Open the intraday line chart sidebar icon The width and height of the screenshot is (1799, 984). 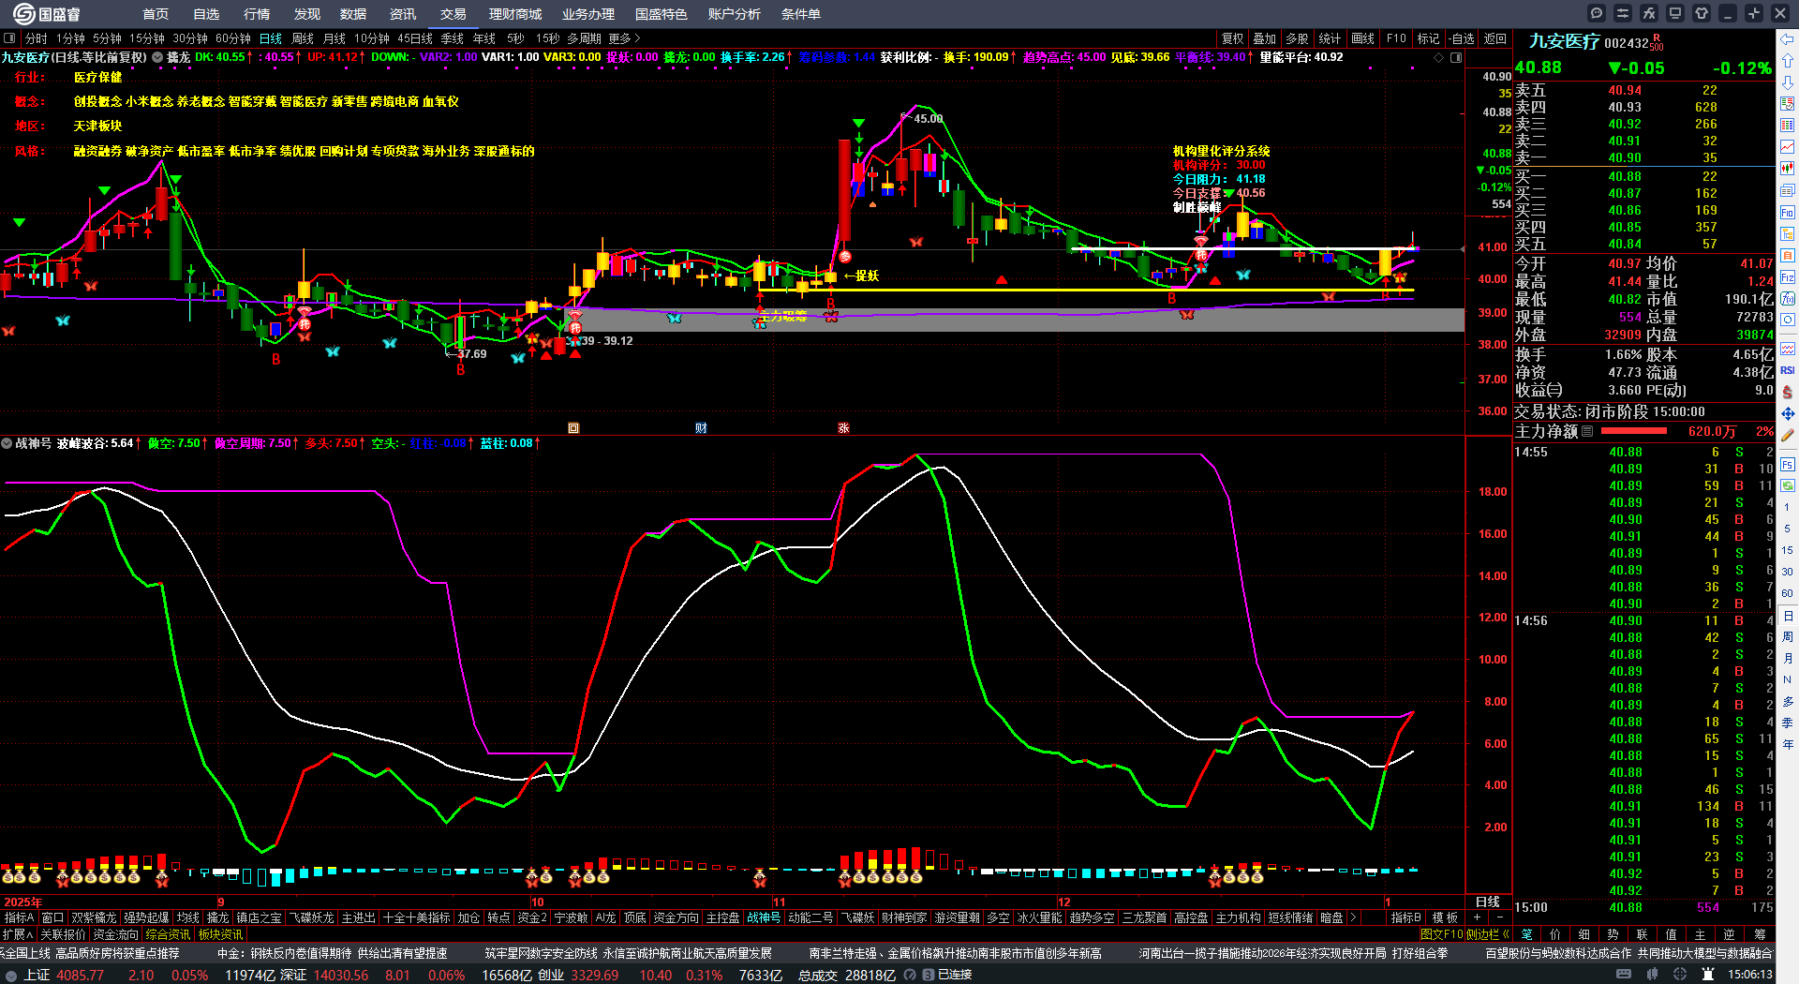coord(1788,147)
